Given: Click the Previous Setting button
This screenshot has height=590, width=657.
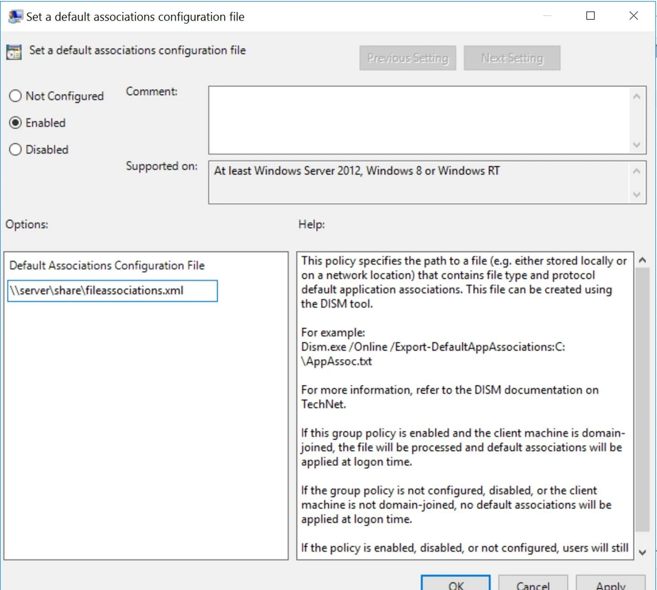Looking at the screenshot, I should 407,58.
